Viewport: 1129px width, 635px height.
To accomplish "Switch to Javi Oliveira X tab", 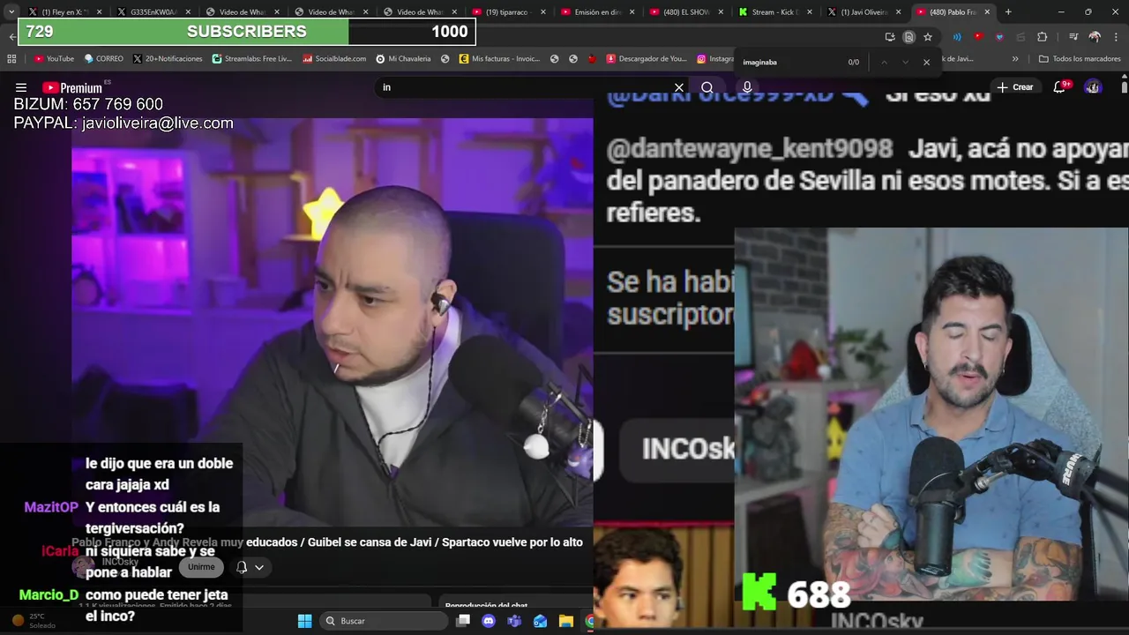I will pyautogui.click(x=863, y=12).
